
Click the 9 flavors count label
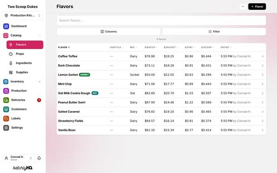pyautogui.click(x=161, y=39)
